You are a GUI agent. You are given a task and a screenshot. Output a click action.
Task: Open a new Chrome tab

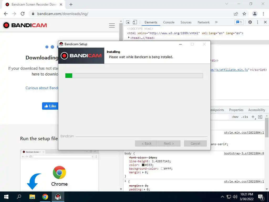tap(71, 4)
